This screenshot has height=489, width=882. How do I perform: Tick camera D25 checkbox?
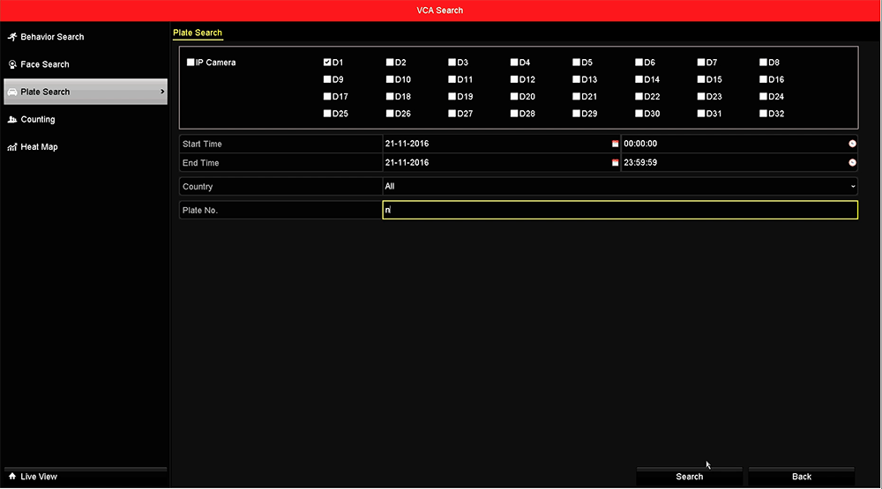[327, 114]
